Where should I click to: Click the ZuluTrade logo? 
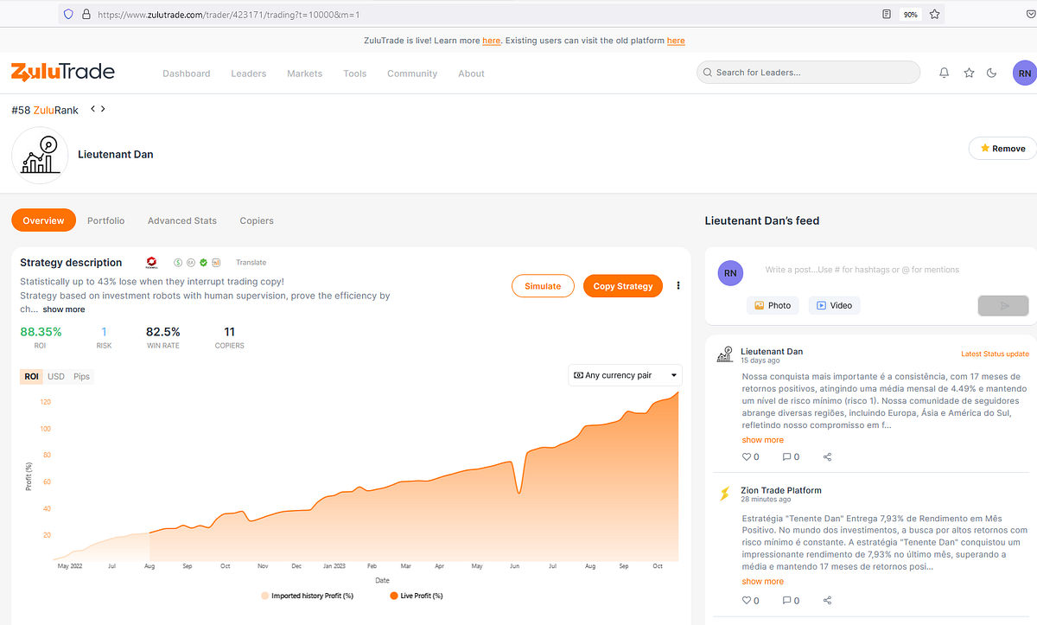[62, 72]
